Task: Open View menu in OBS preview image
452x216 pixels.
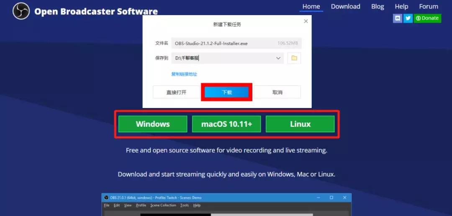Action: (128, 206)
